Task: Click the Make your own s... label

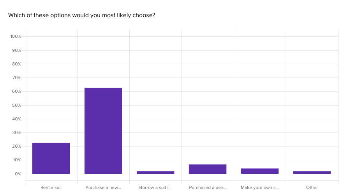Action: pyautogui.click(x=260, y=187)
